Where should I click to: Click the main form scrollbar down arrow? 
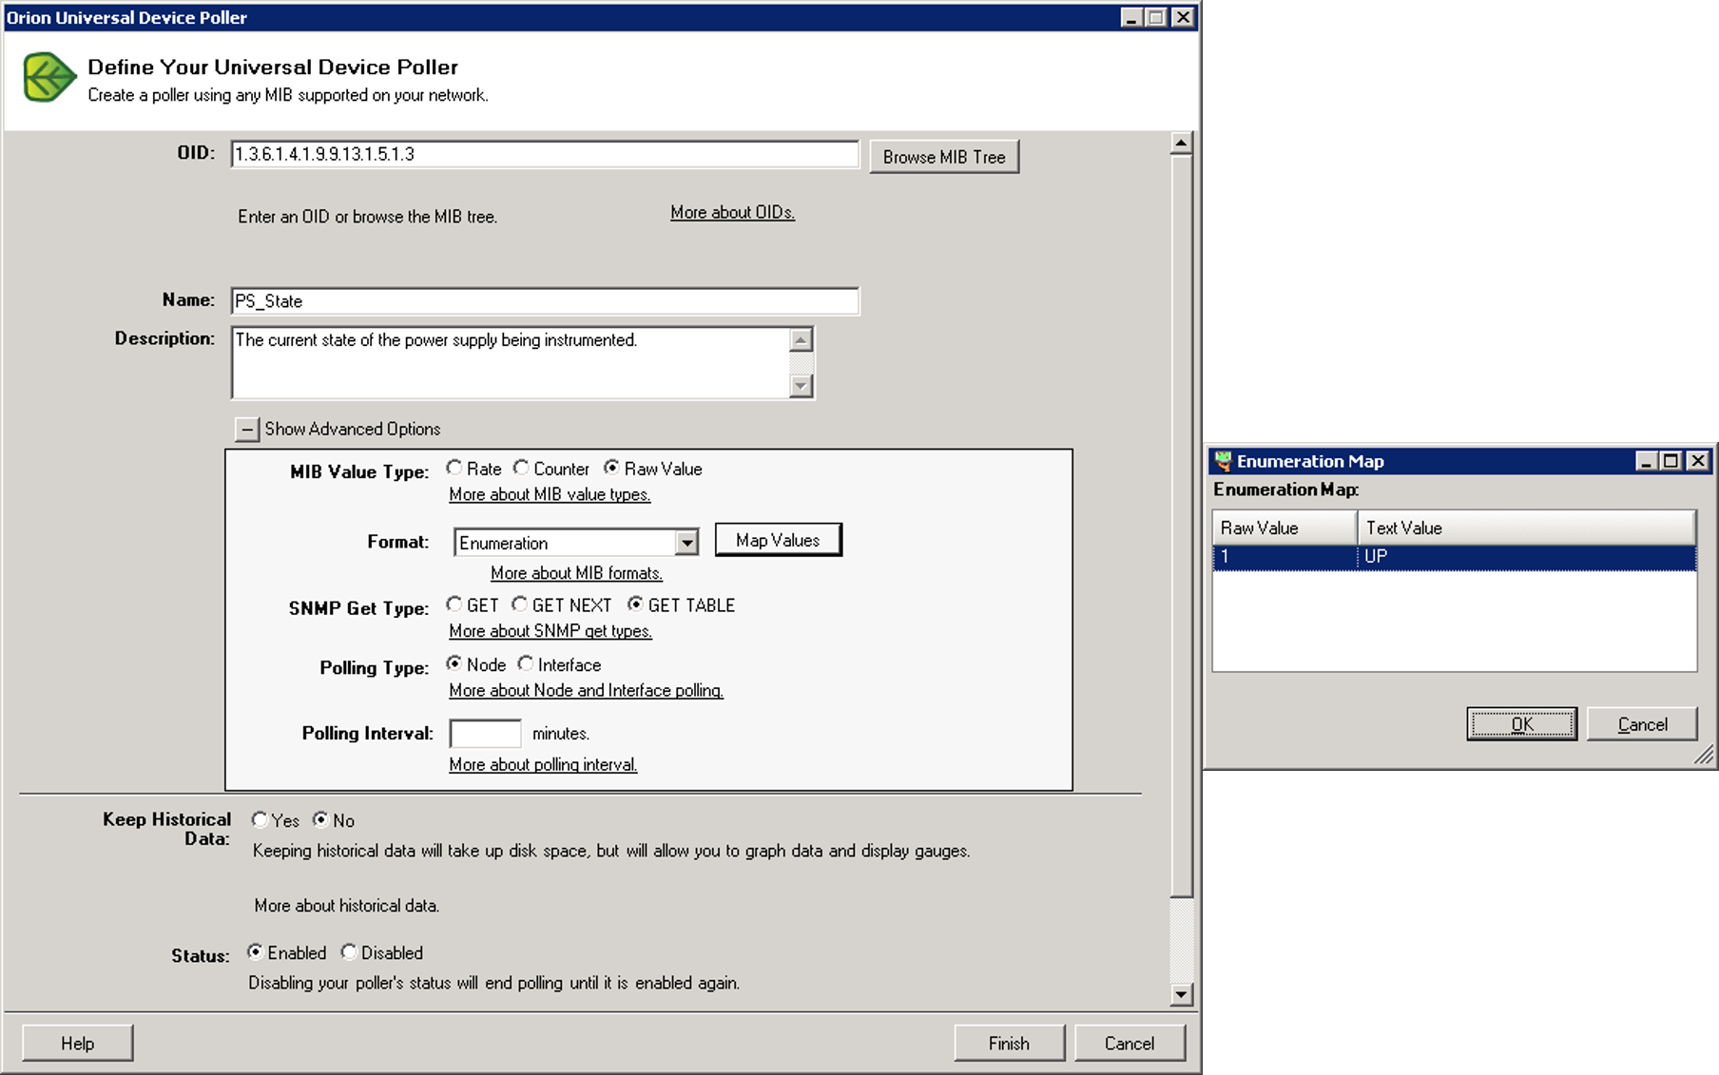(1181, 995)
